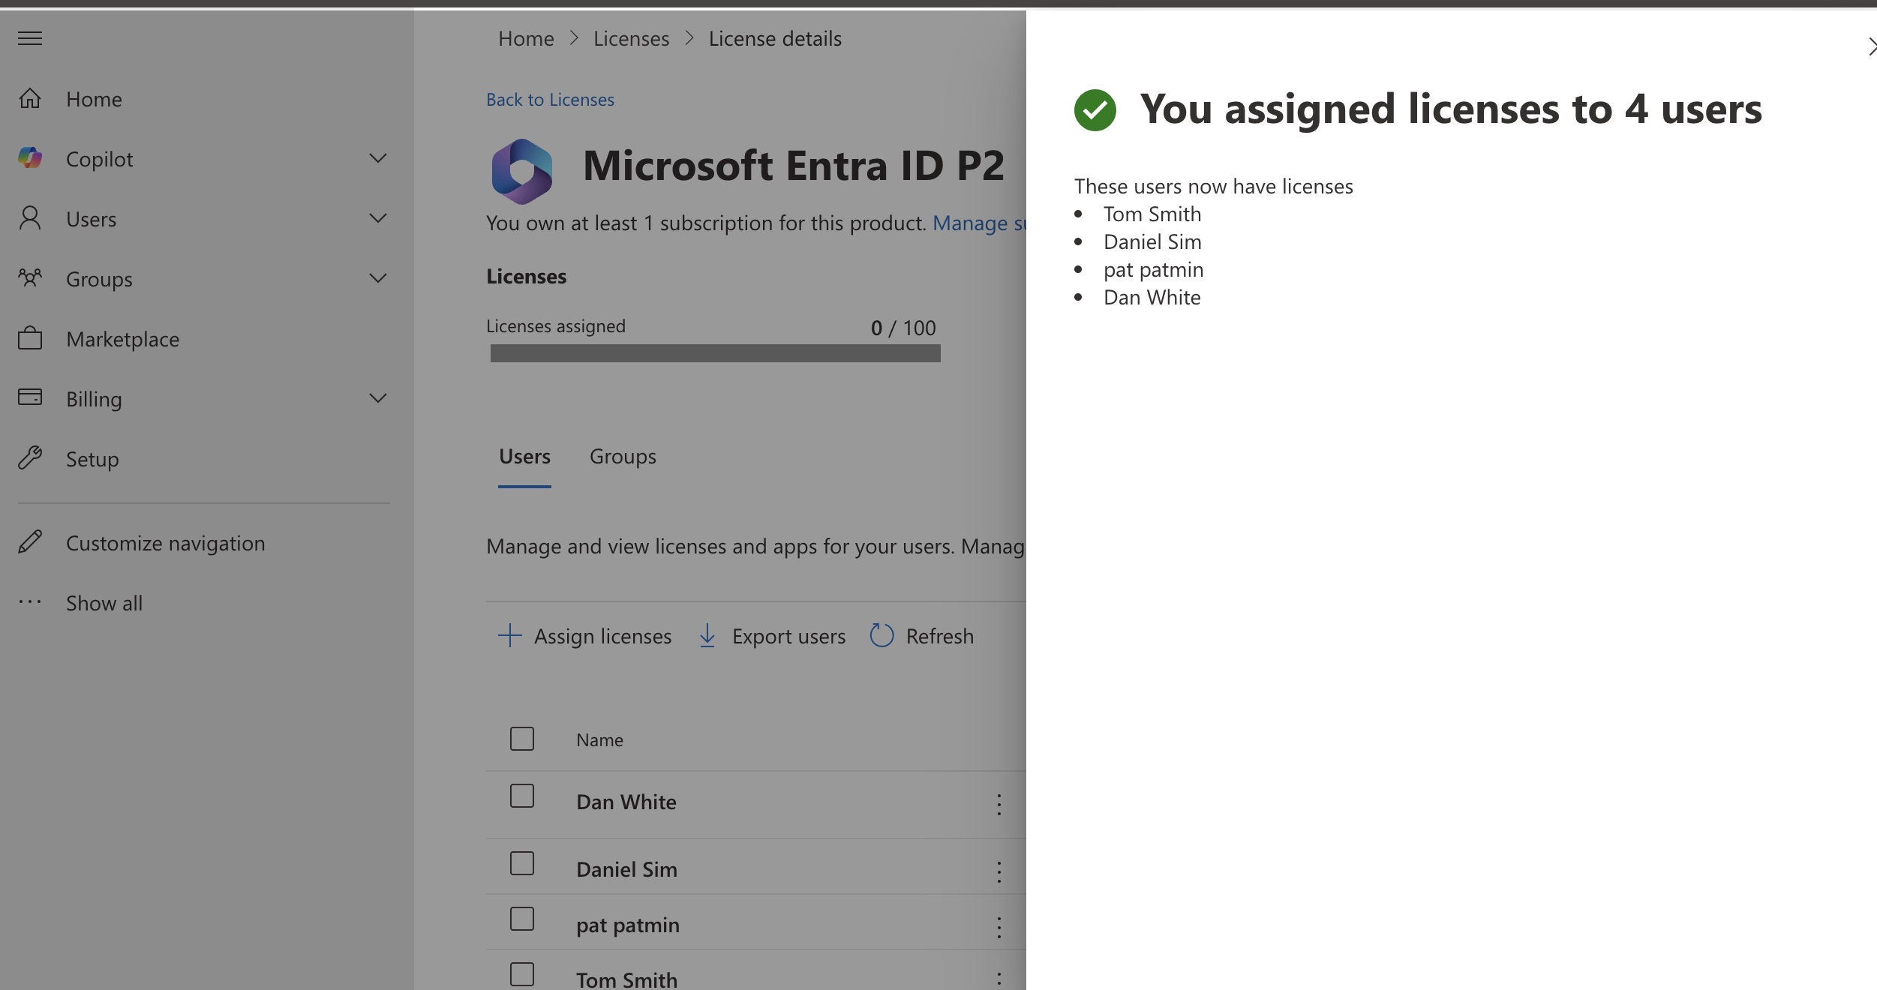Click the Billing card icon

[x=30, y=397]
